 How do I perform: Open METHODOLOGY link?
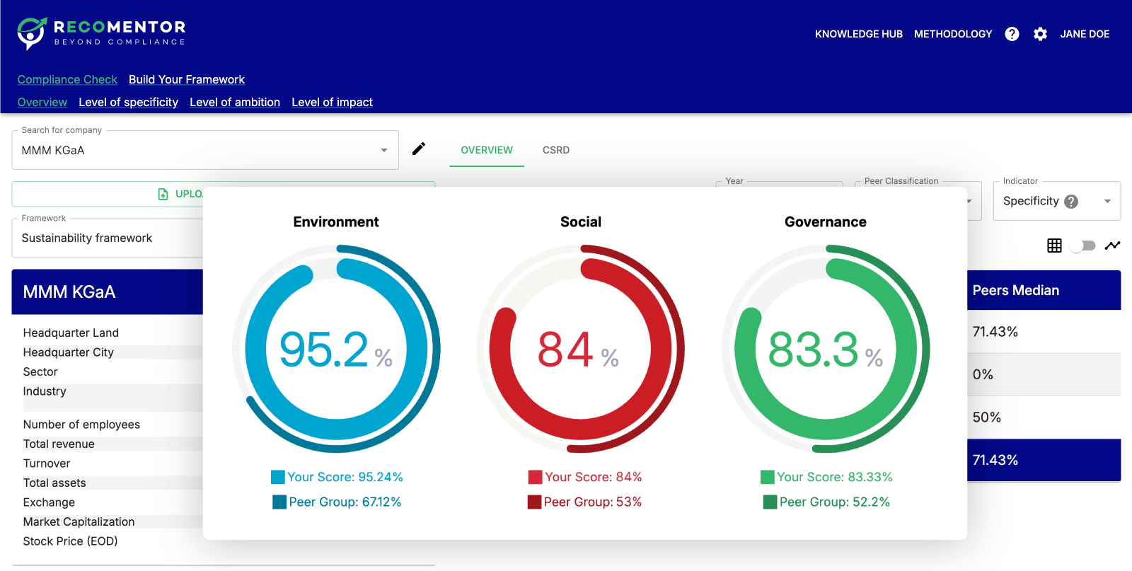click(x=953, y=34)
